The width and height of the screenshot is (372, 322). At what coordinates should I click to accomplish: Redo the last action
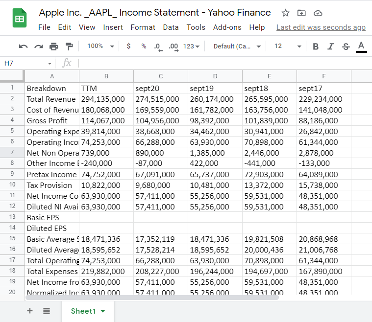pyautogui.click(x=38, y=46)
